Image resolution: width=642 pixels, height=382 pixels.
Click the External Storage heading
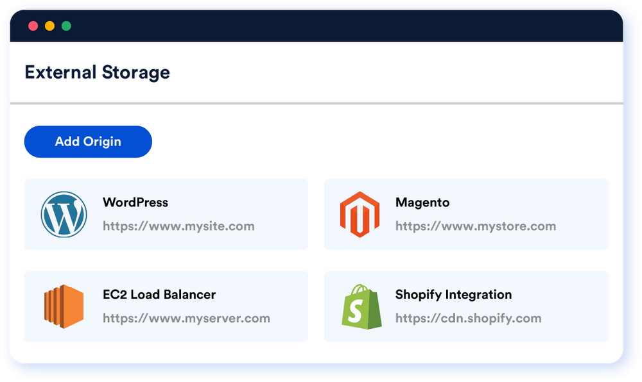coord(98,72)
